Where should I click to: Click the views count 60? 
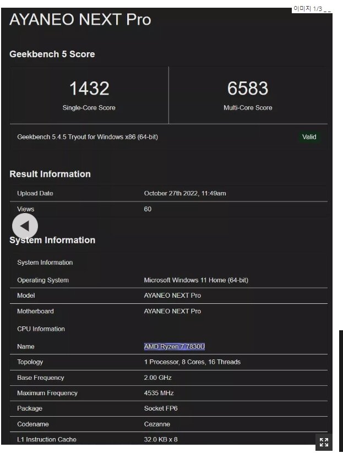coord(148,209)
